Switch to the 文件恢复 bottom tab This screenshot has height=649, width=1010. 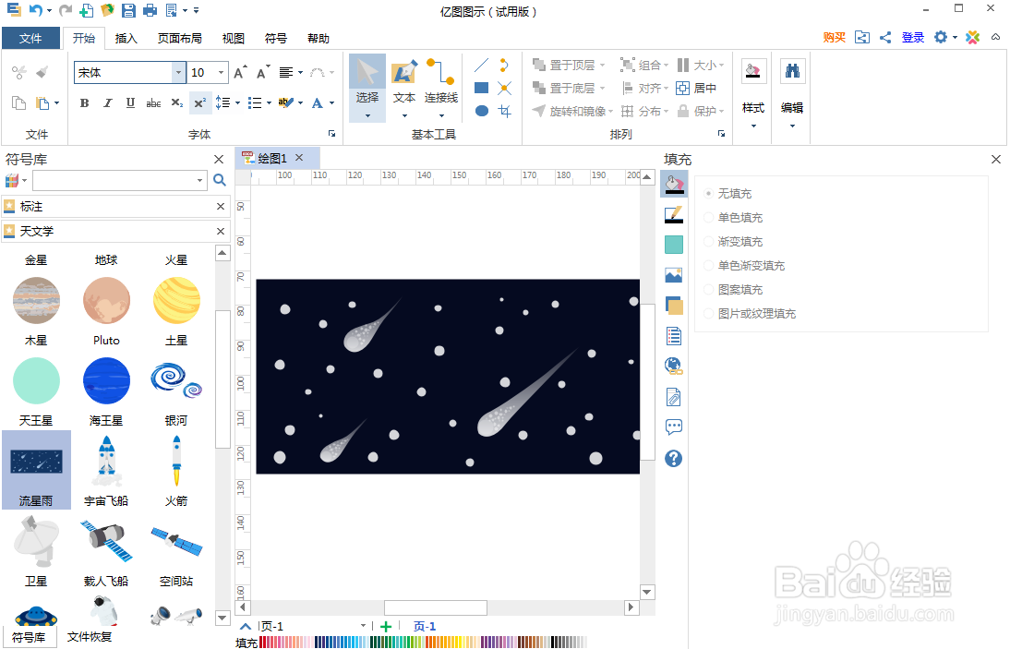pos(90,637)
